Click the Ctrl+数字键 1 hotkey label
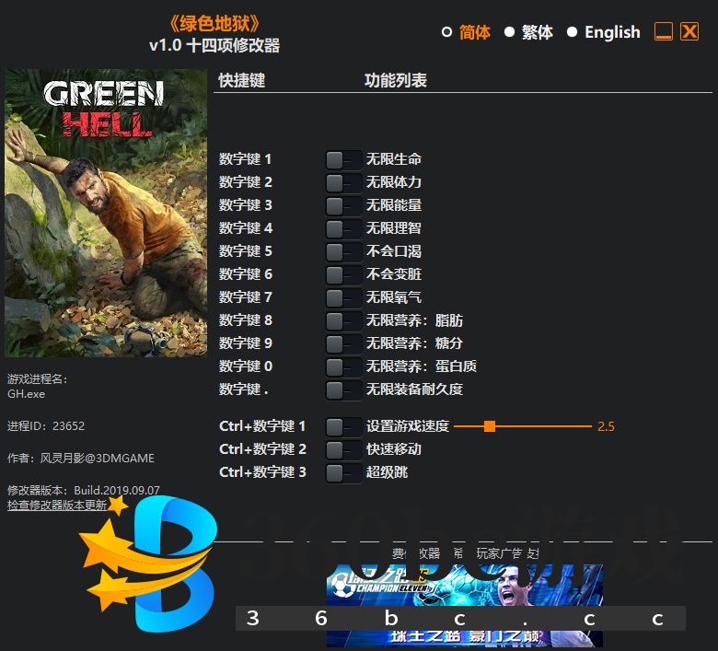718x651 pixels. pos(262,426)
